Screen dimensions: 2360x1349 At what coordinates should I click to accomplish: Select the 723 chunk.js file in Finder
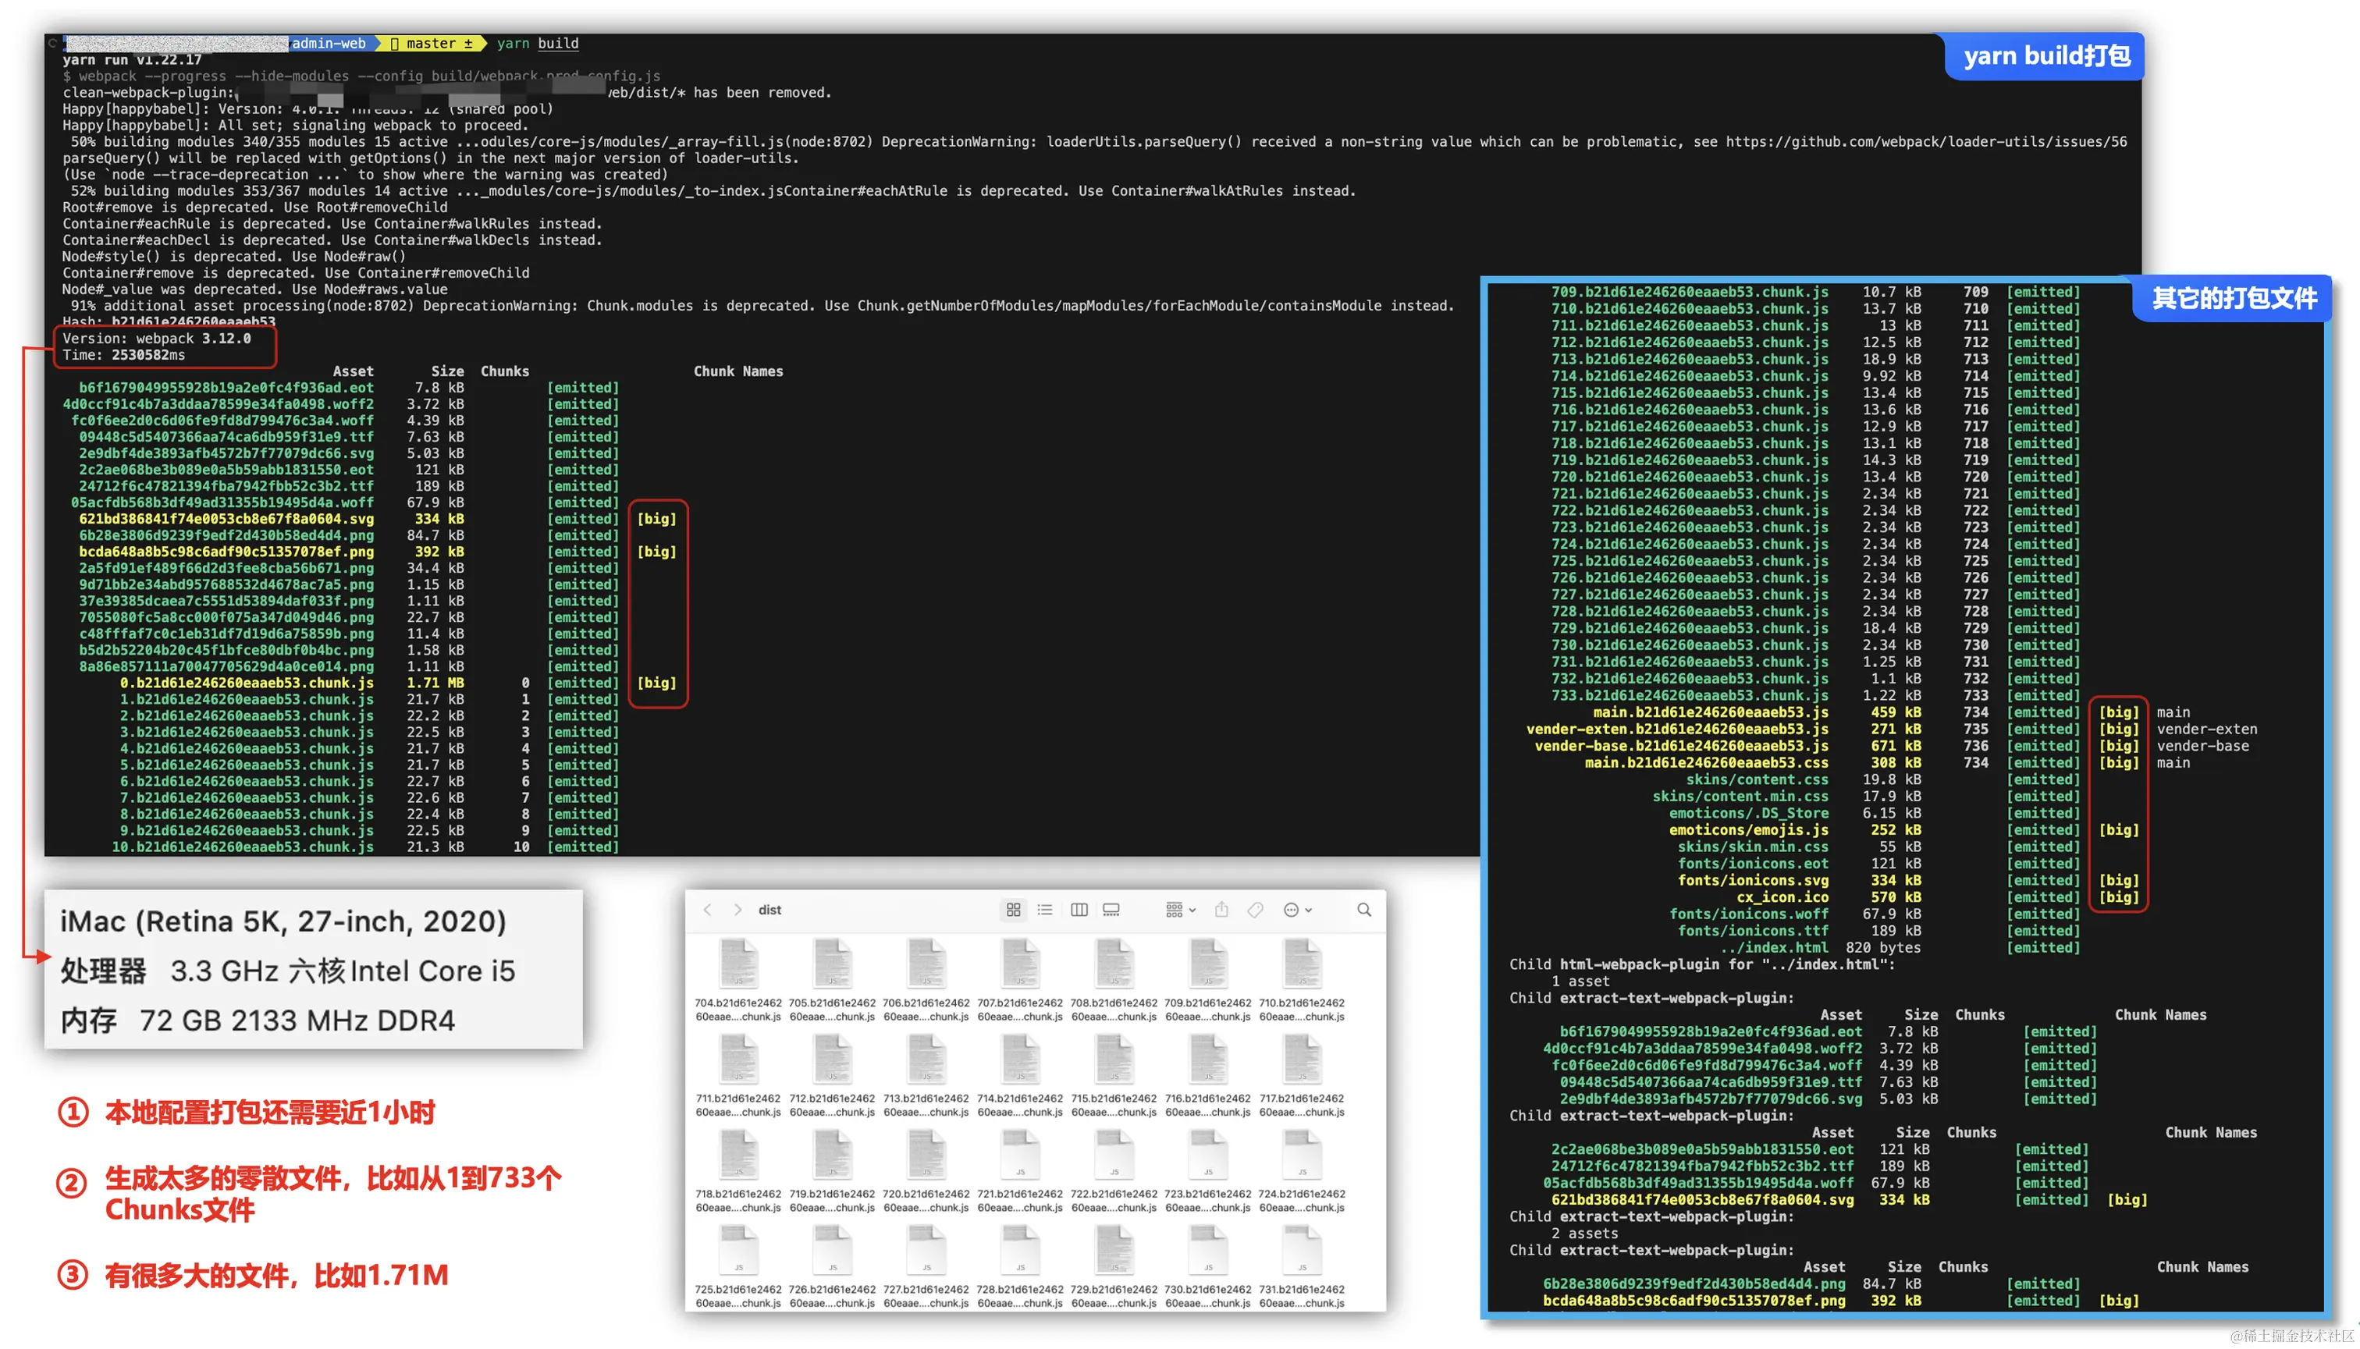(x=1208, y=1155)
